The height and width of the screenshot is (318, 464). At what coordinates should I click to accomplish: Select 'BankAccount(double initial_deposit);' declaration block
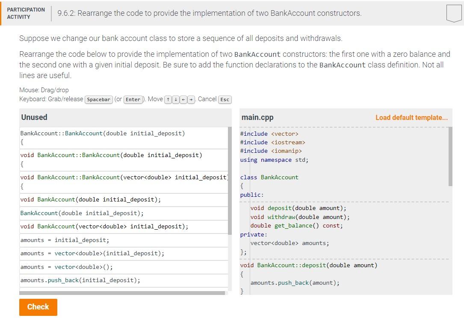tap(82, 213)
